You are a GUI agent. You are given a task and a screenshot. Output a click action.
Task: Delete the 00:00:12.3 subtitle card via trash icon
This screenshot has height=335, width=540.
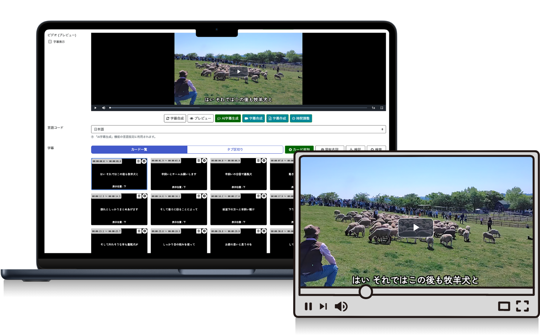point(139,196)
